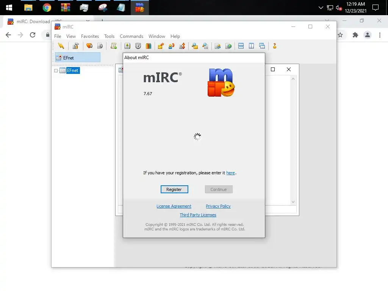Click the Received Files folder icon
This screenshot has width=388, height=291.
pos(195,46)
